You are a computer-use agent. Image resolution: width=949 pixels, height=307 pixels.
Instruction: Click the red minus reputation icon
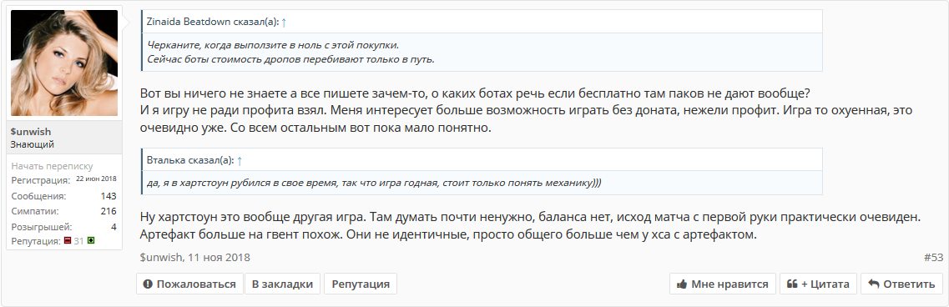pos(68,241)
